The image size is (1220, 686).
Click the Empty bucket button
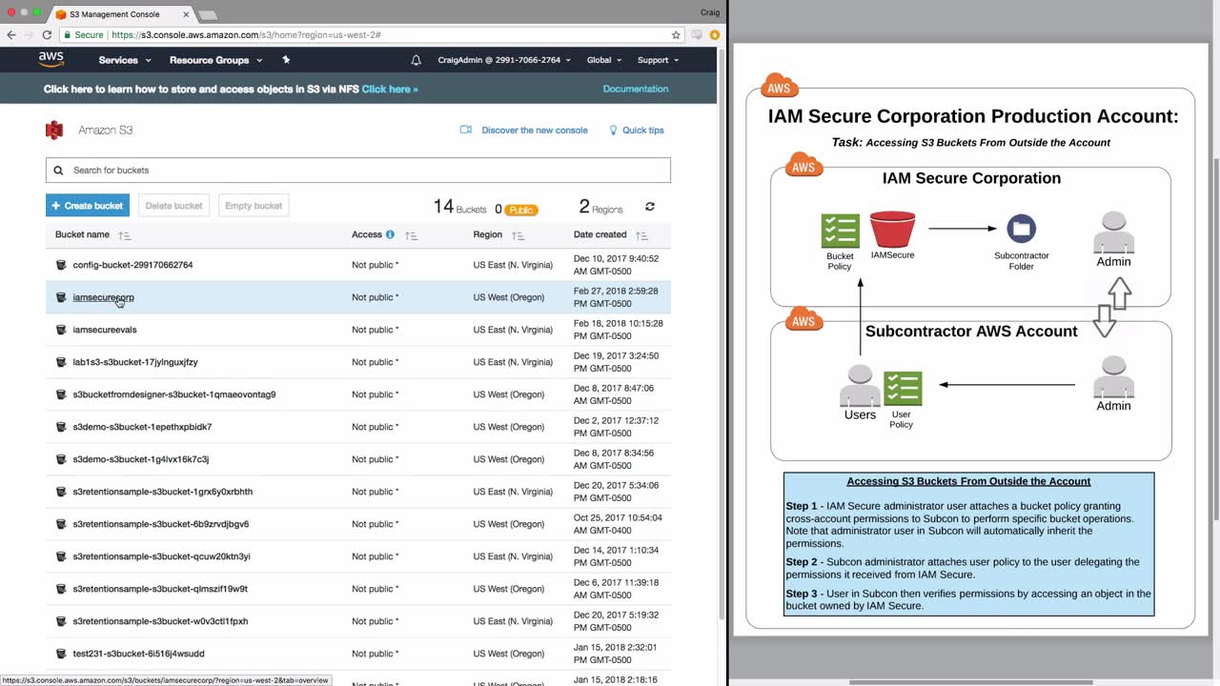coord(254,206)
